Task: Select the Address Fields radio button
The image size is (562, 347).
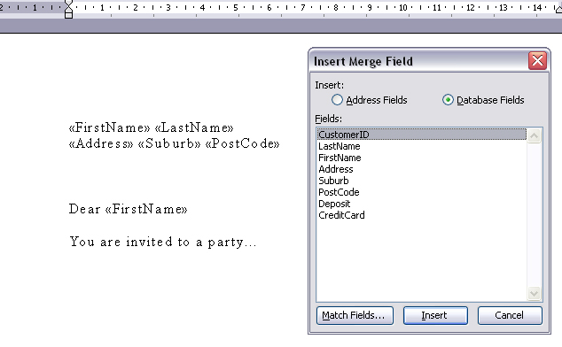Action: click(337, 100)
